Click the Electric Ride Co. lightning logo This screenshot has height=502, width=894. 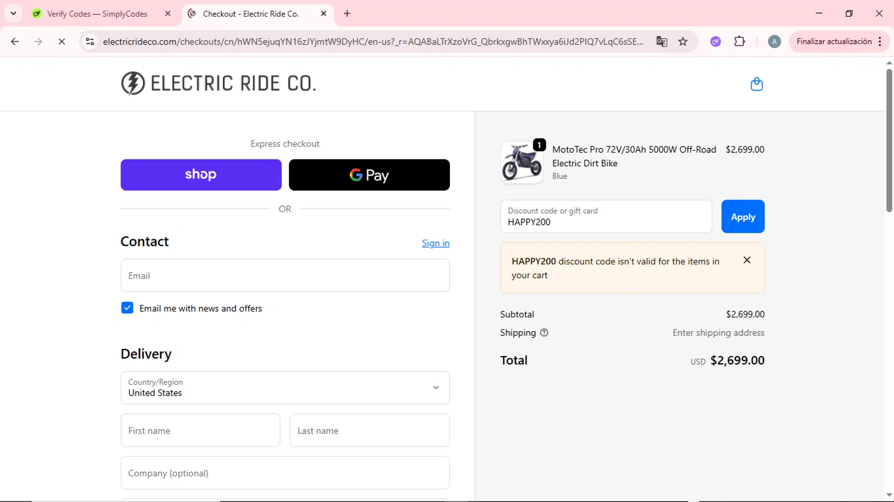(x=133, y=83)
